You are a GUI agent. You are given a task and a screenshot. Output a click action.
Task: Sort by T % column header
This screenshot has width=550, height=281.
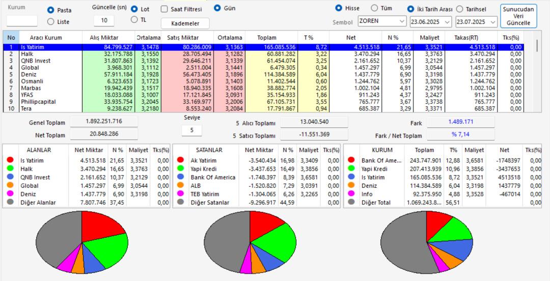point(314,37)
